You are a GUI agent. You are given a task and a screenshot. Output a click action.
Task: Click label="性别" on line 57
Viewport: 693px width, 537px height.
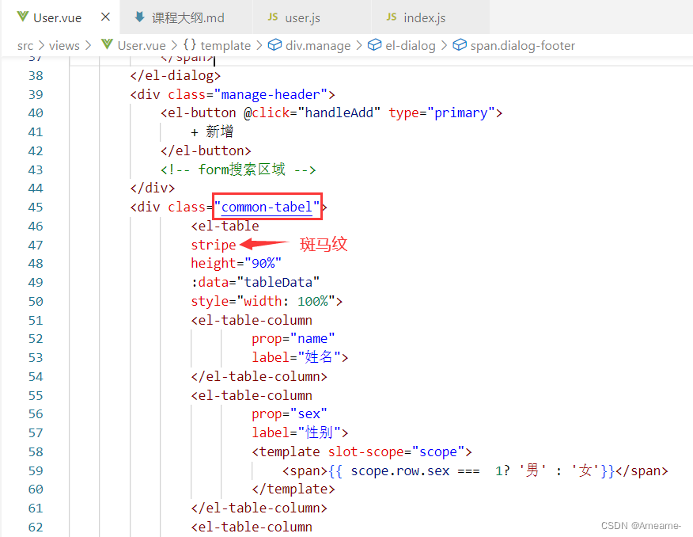[297, 432]
